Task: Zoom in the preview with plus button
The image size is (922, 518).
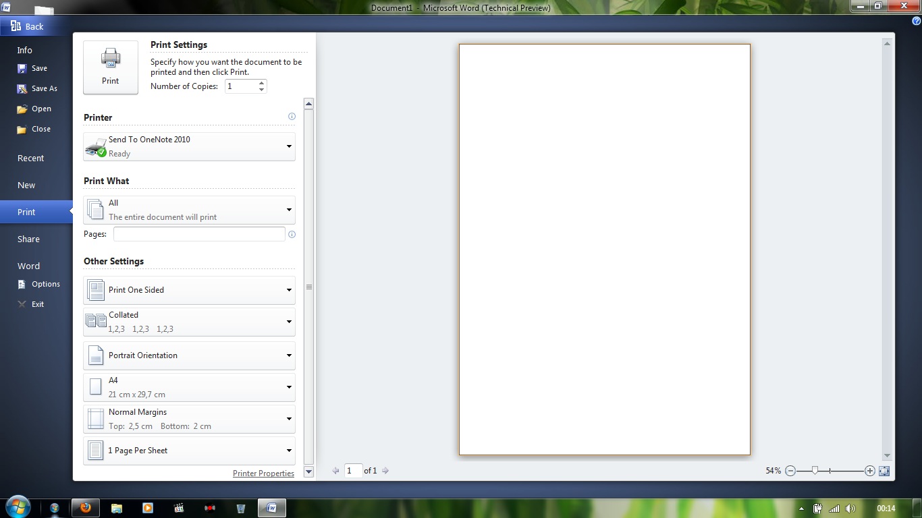Action: pyautogui.click(x=870, y=471)
